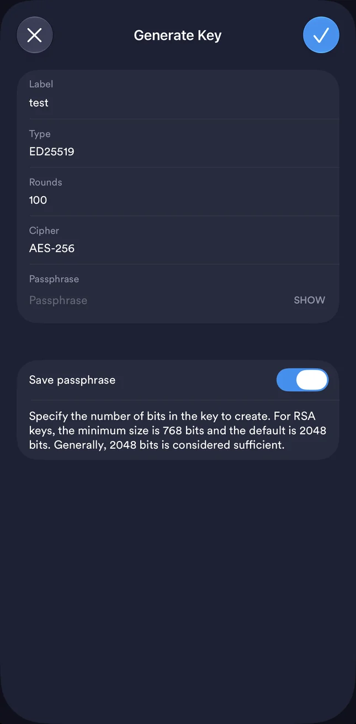Image resolution: width=356 pixels, height=724 pixels.
Task: Tap the Passphrase caption above the input
Action: coord(54,279)
